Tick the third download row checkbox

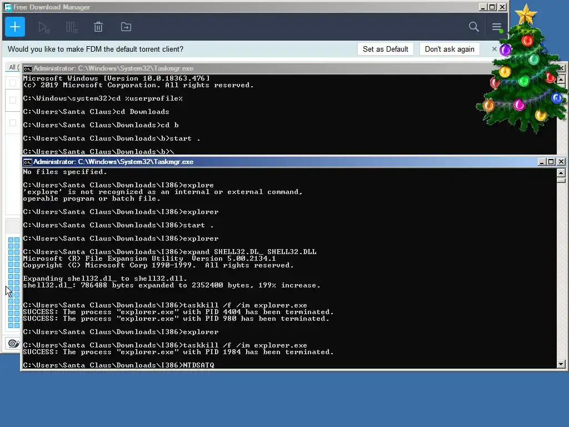pyautogui.click(x=13, y=123)
